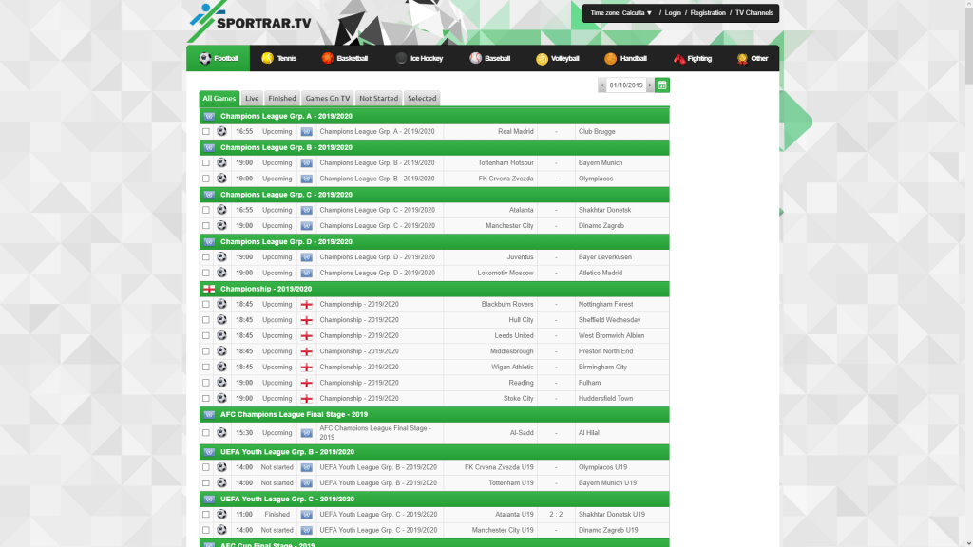Click football icon in Real Madrid row

(x=221, y=131)
